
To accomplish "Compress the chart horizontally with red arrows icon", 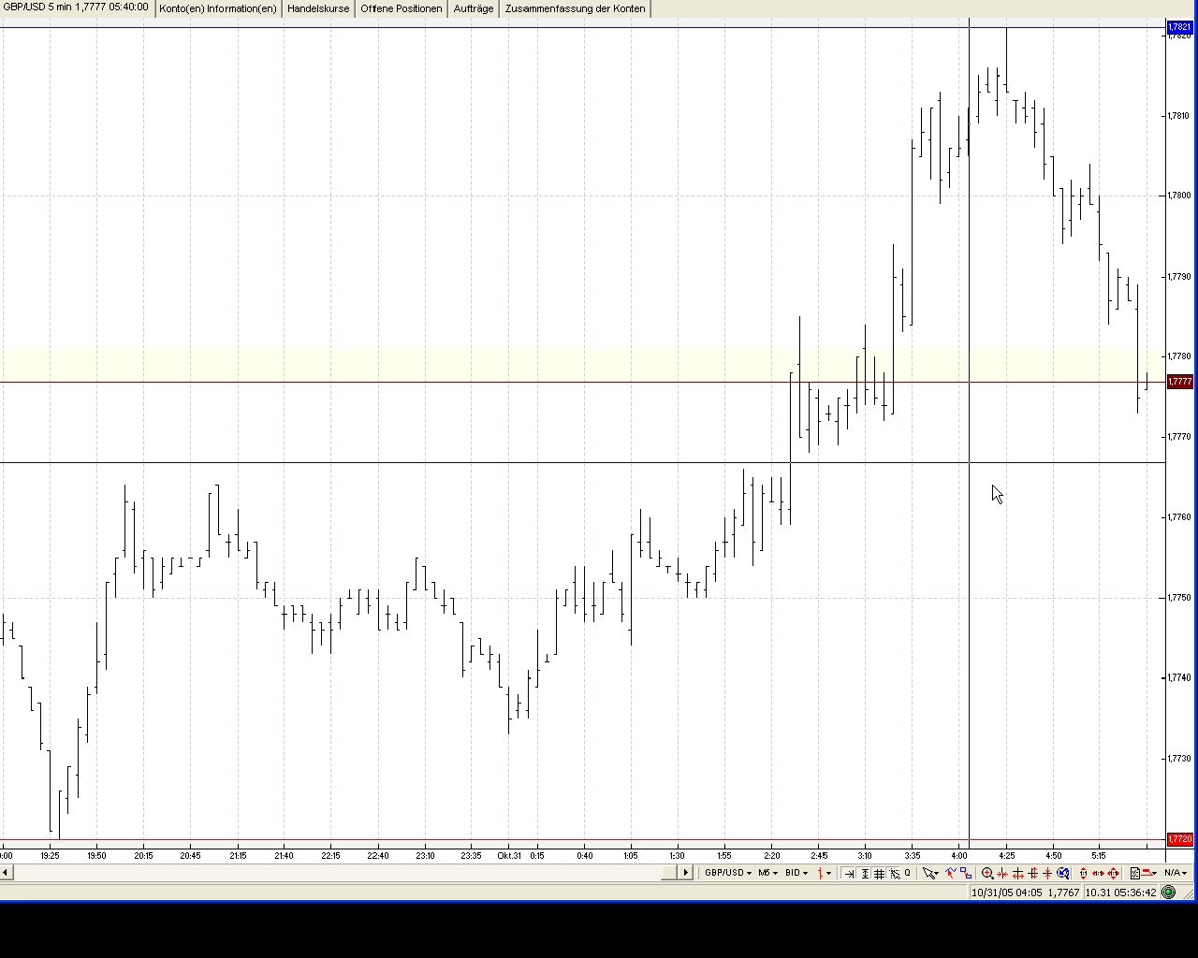I will coord(1002,873).
